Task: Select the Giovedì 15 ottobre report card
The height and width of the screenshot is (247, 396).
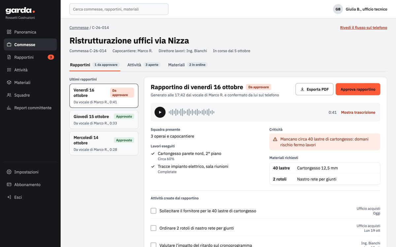Action: pyautogui.click(x=104, y=120)
